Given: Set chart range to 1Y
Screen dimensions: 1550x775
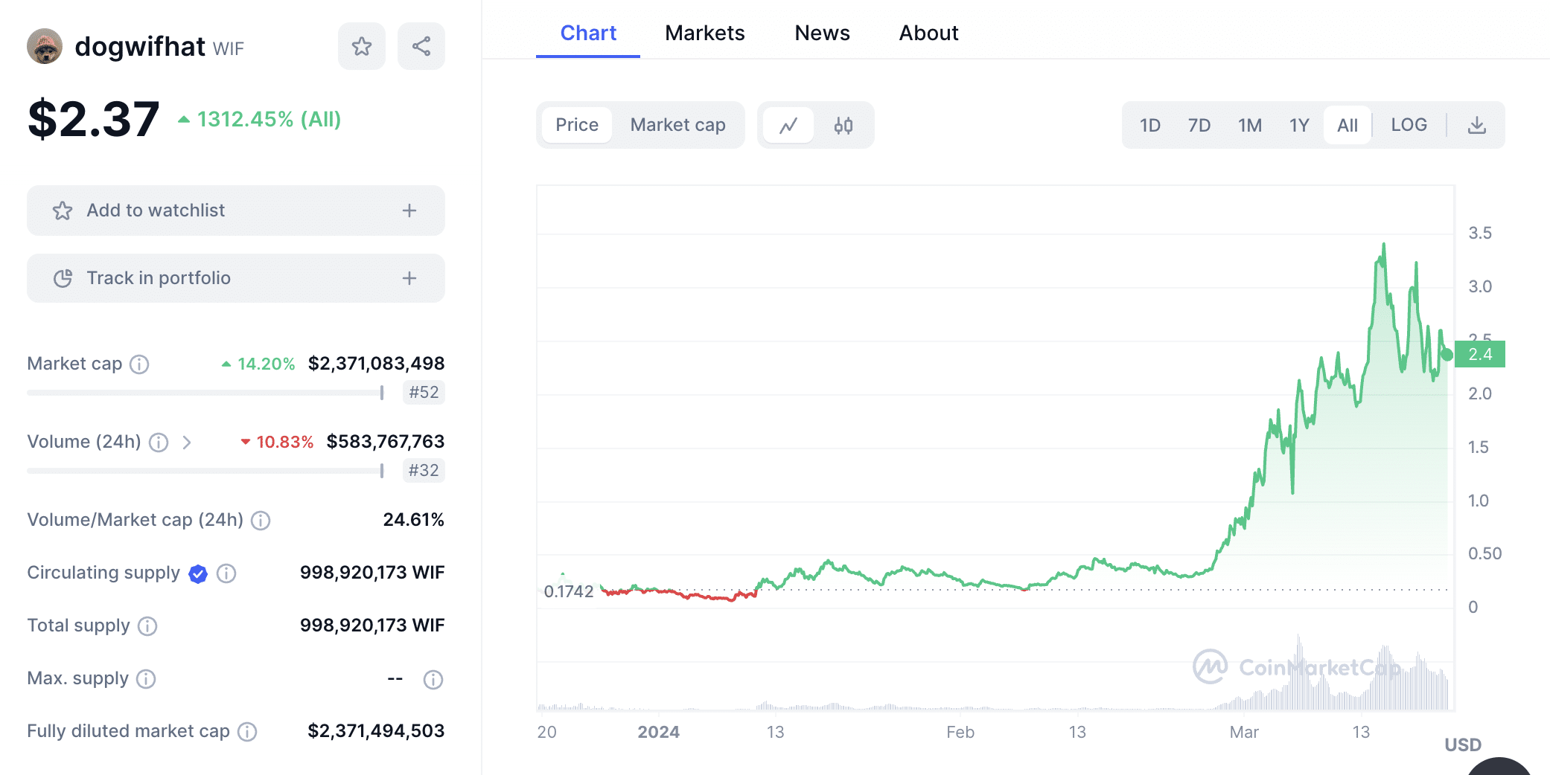Looking at the screenshot, I should coord(1299,125).
